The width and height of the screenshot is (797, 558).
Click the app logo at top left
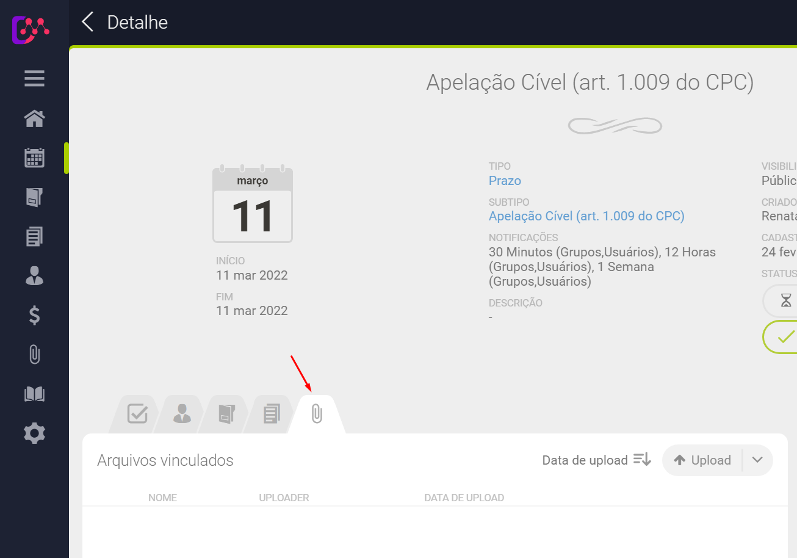31,29
